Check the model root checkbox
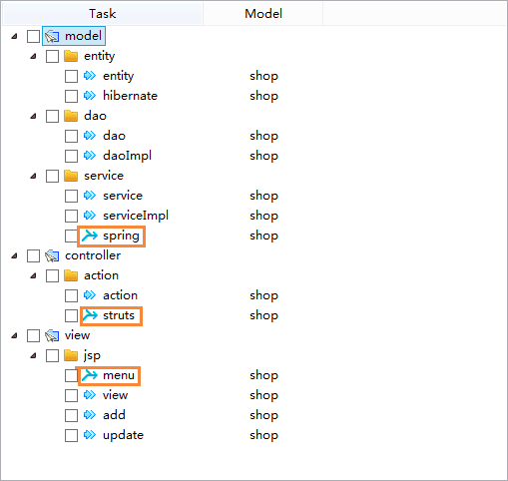Screen dimensions: 508x481 point(33,36)
